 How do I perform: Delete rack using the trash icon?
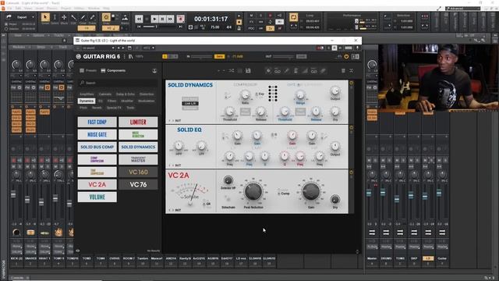pos(343,71)
